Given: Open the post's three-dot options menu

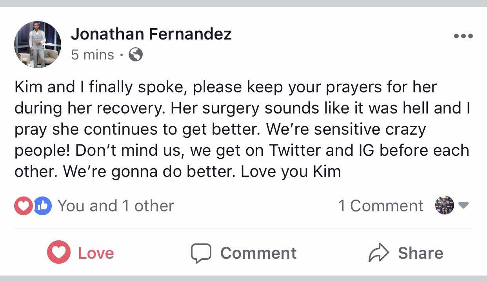Looking at the screenshot, I should click(463, 36).
